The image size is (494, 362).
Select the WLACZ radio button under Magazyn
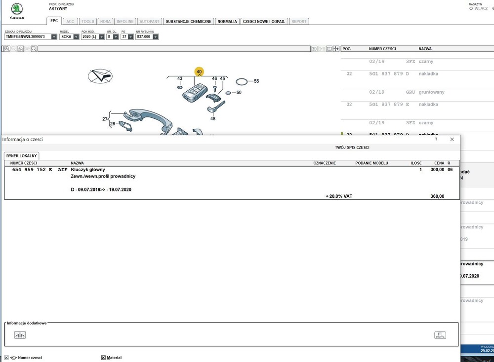[x=471, y=8]
